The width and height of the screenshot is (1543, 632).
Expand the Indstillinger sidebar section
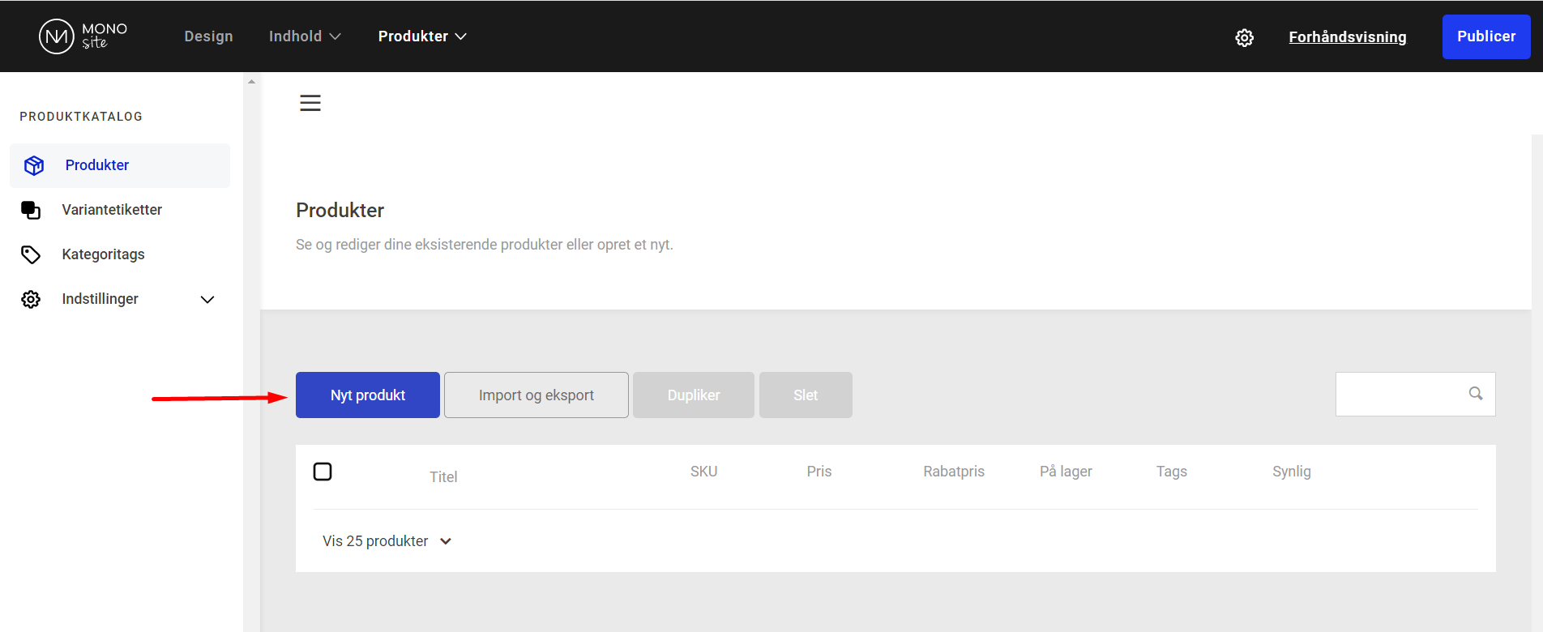pyautogui.click(x=207, y=299)
